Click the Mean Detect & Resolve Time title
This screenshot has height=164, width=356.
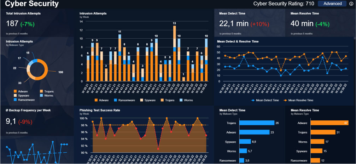point(238,41)
